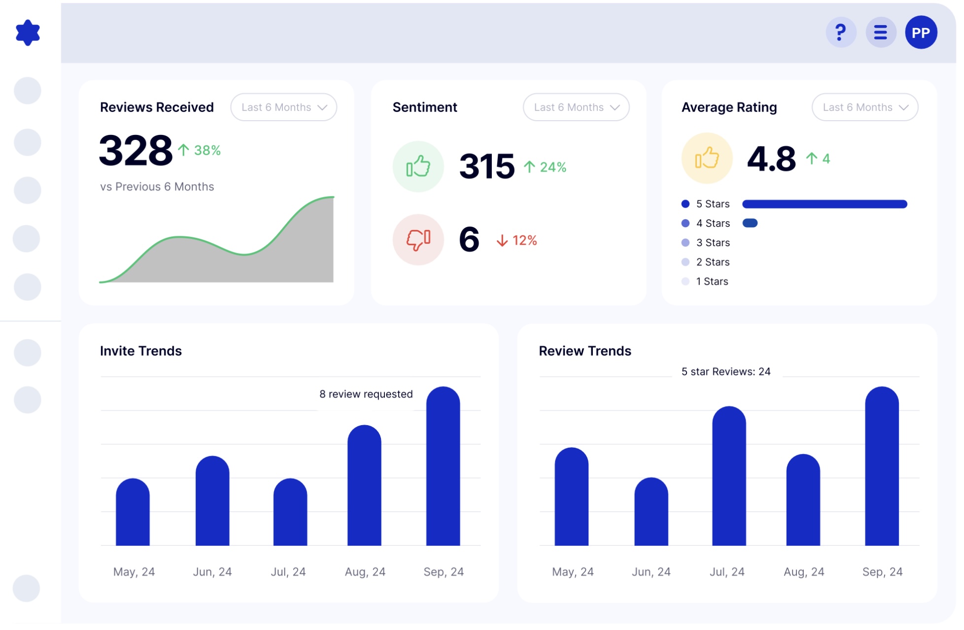Expand Sentiment Last 6 Months dropdown
964x630 pixels.
point(576,107)
